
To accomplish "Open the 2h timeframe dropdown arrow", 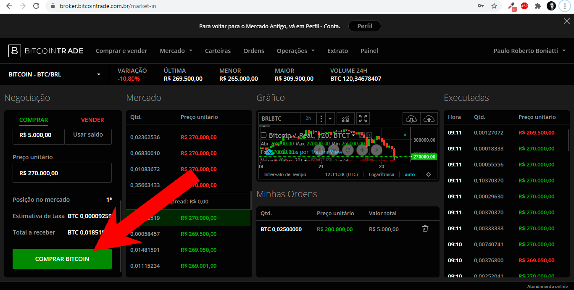I will click(x=330, y=119).
